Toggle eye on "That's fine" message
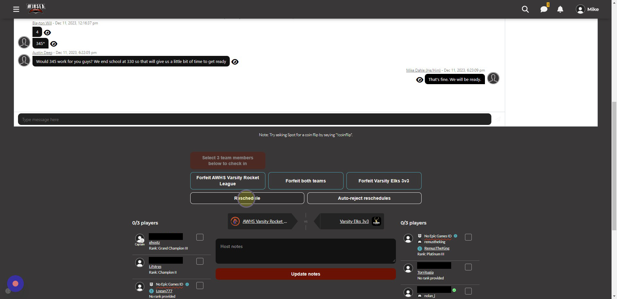 (x=420, y=80)
